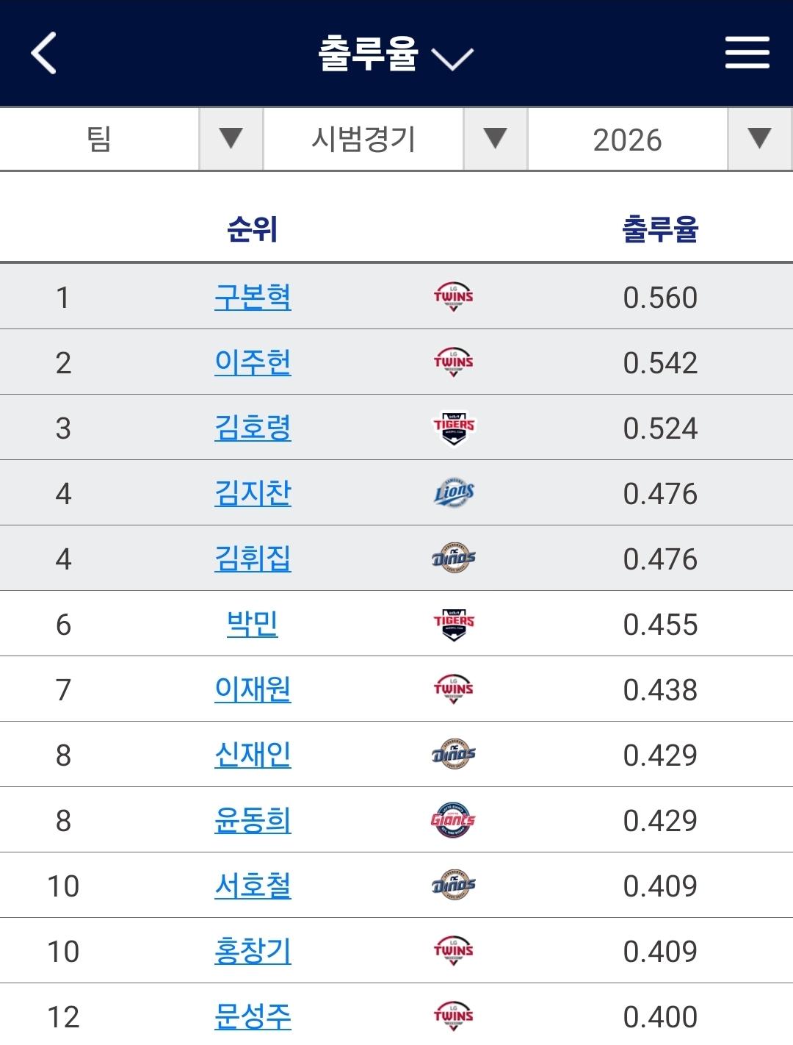
Task: Open the hamburger menu
Action: (747, 53)
